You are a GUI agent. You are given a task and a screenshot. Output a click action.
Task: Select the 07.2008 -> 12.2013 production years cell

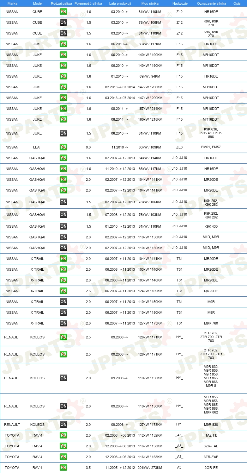point(120,215)
